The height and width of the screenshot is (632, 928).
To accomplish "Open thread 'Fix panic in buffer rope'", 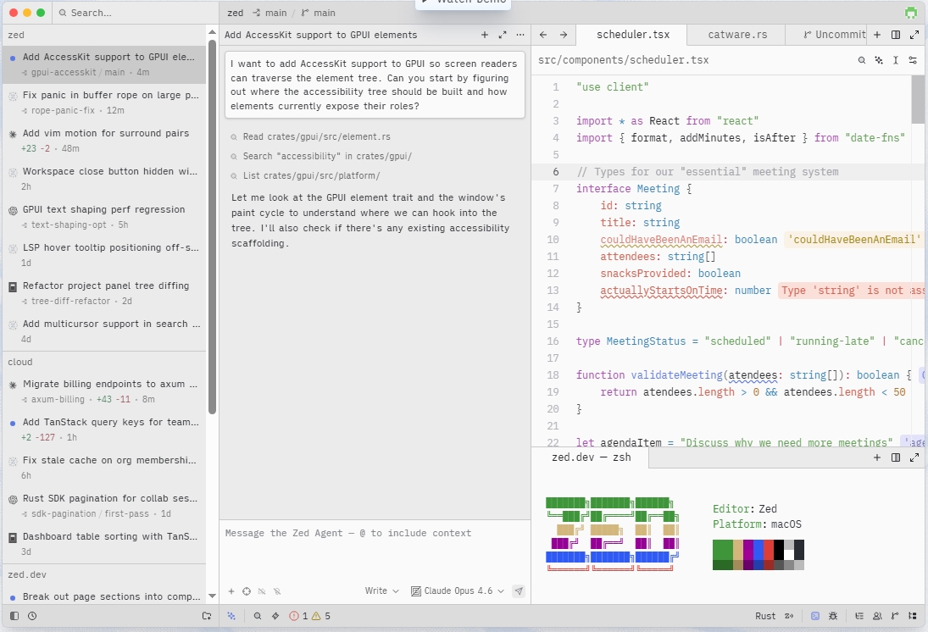I will [104, 102].
